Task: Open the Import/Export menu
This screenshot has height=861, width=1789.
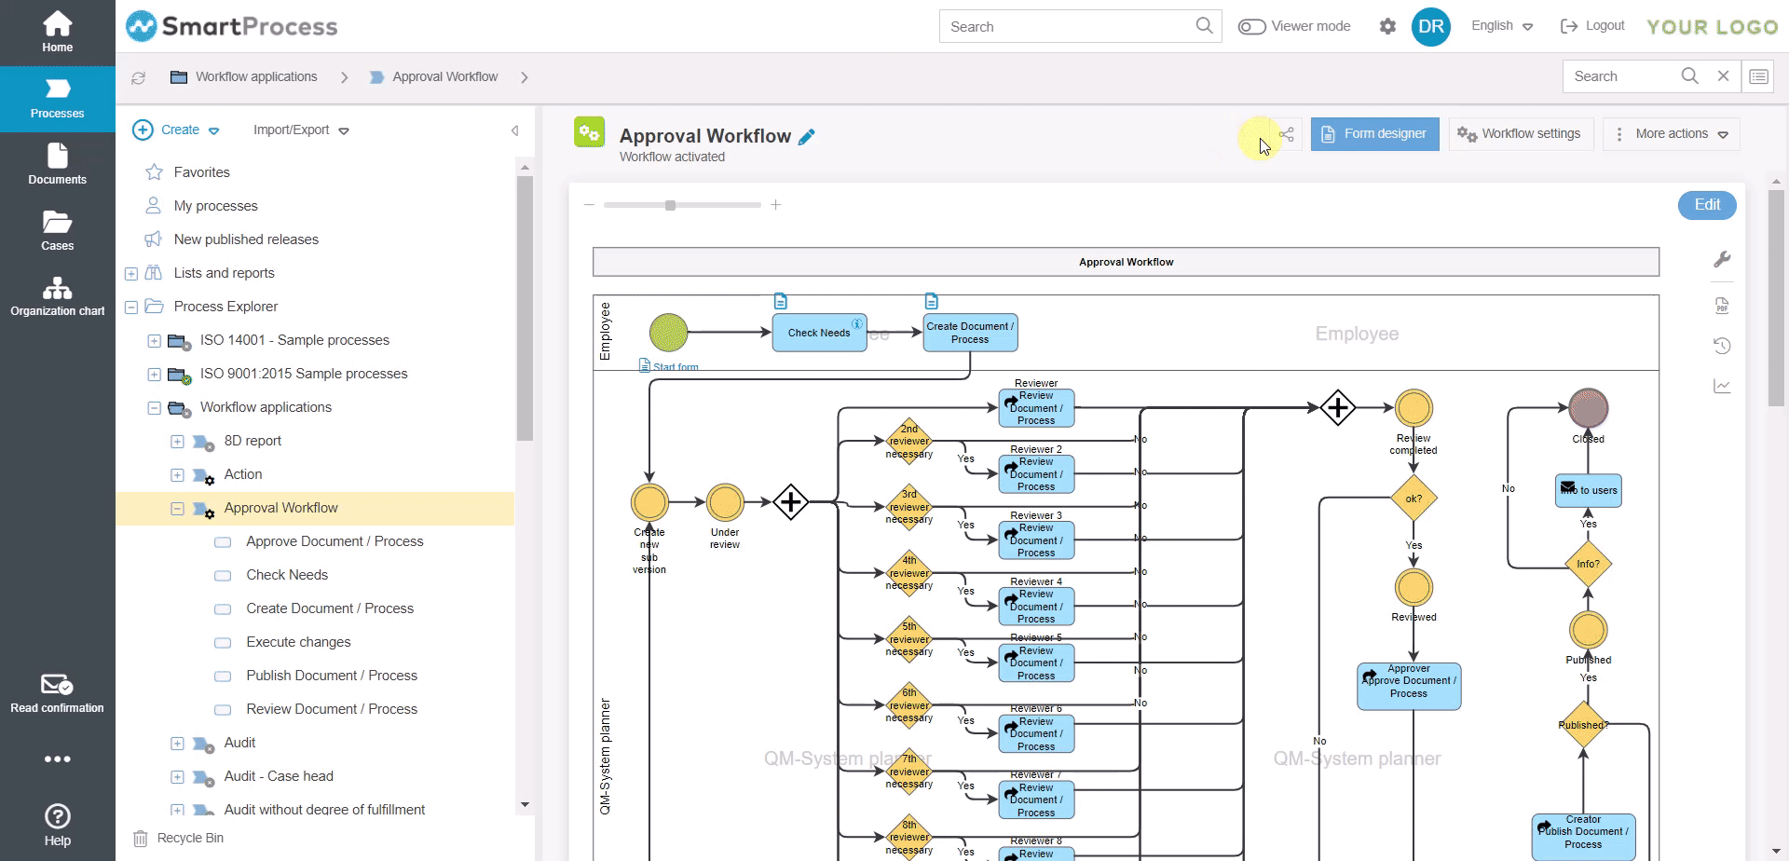Action: click(300, 130)
